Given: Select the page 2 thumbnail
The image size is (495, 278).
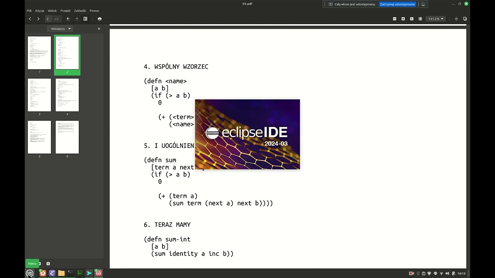Looking at the screenshot, I should (x=67, y=53).
